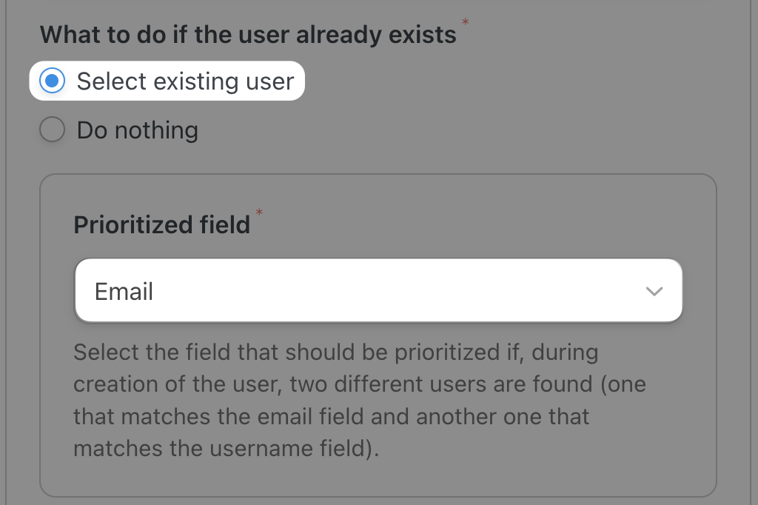Viewport: 758px width, 505px height.
Task: Open the Email combo box
Action: pos(378,291)
